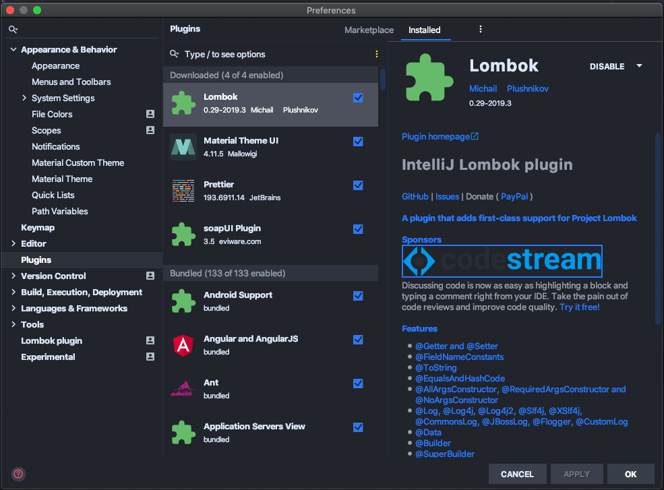
Task: Open Material Custom Theme settings
Action: [x=78, y=162]
